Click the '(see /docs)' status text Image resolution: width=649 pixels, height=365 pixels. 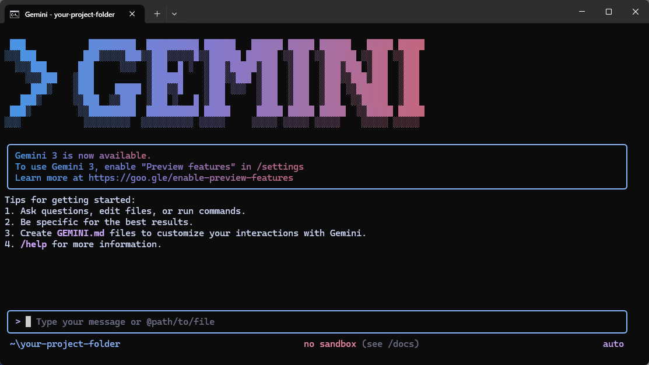pyautogui.click(x=390, y=344)
